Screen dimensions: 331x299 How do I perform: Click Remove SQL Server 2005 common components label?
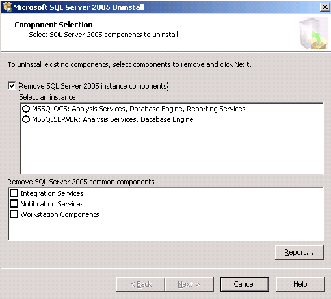pos(81,182)
